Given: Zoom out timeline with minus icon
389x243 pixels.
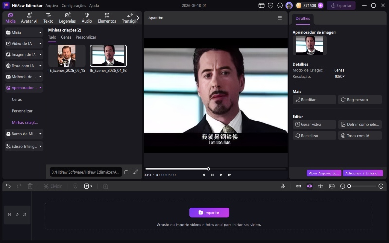Looking at the screenshot, I should pos(342,186).
